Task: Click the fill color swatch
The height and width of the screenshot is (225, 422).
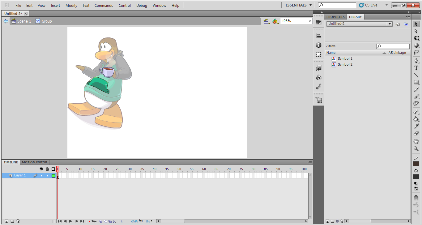Action: pos(416,177)
